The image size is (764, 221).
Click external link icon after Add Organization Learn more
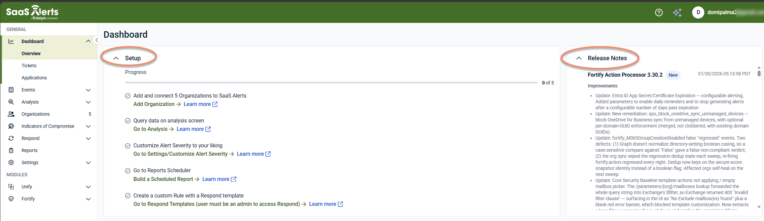215,104
